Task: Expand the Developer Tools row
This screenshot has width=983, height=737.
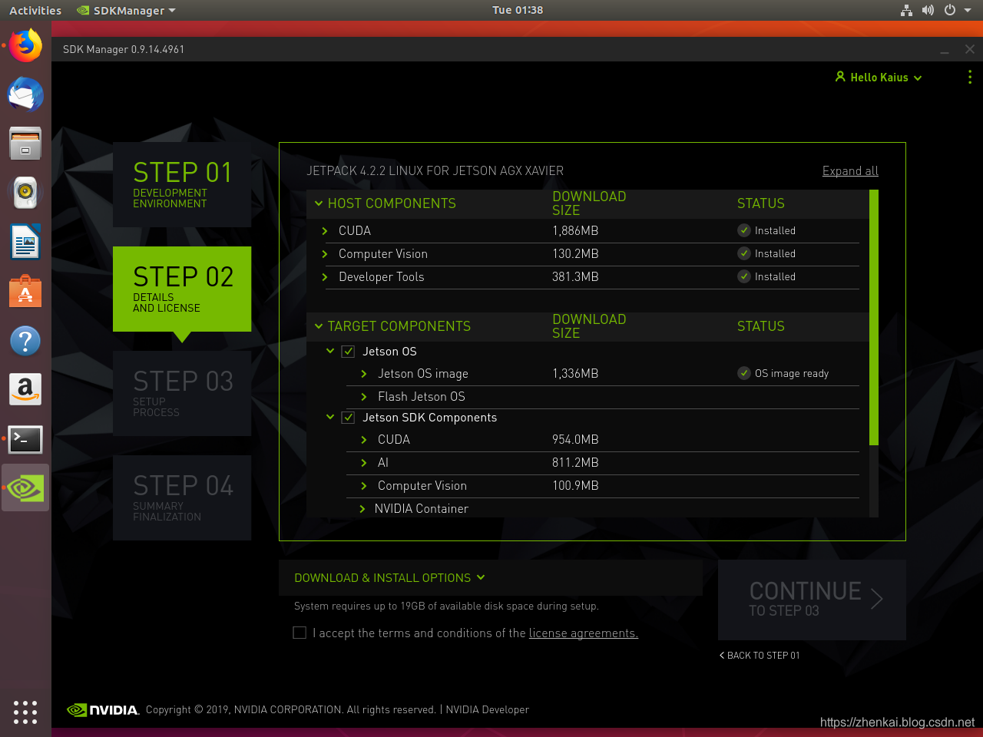Action: [x=325, y=277]
